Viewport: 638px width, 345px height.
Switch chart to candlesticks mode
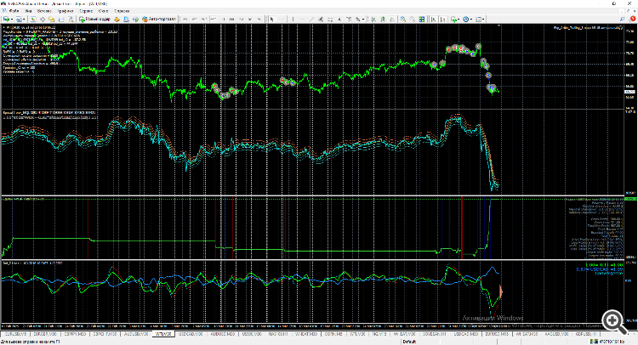coord(383,19)
